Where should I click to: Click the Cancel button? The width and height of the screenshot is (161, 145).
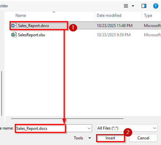(x=143, y=138)
